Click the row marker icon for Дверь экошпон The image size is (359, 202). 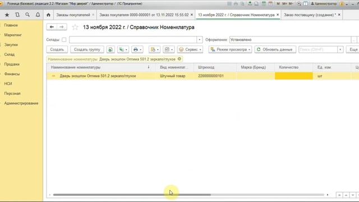click(54, 76)
